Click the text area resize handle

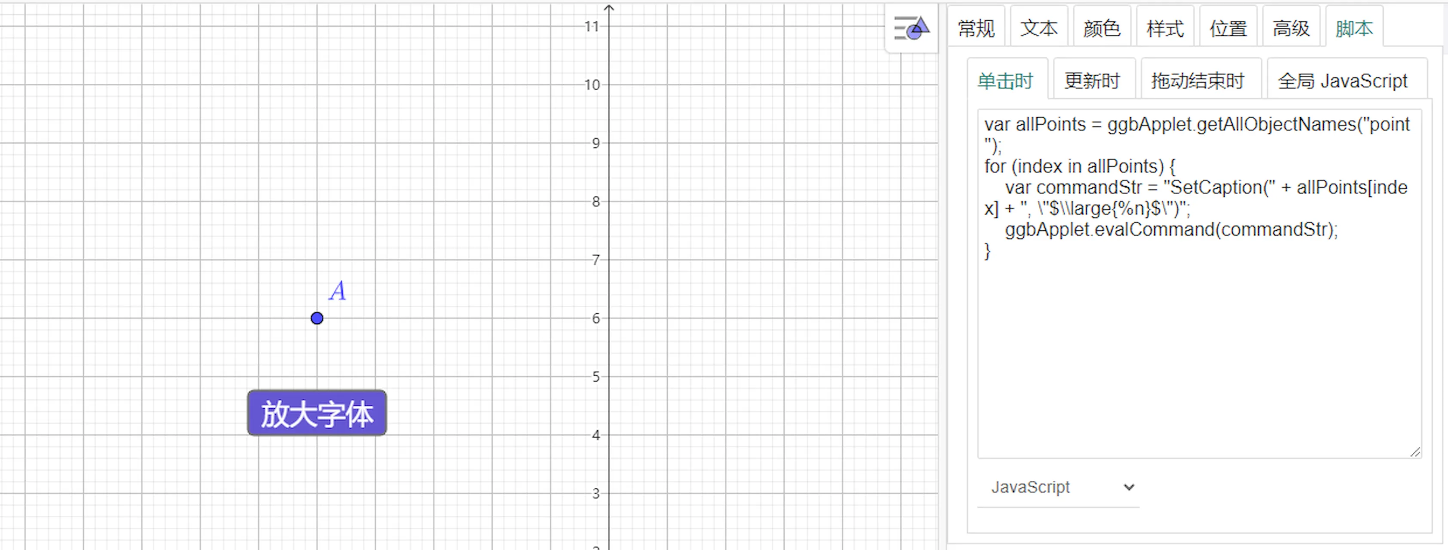coord(1415,452)
